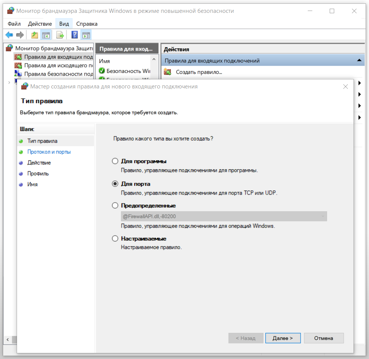Click the Export list toolbar icon
Image resolution: width=369 pixels, height=359 pixels.
click(x=60, y=35)
